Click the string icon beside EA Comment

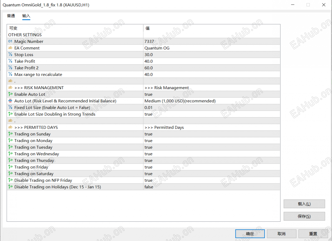[10, 48]
